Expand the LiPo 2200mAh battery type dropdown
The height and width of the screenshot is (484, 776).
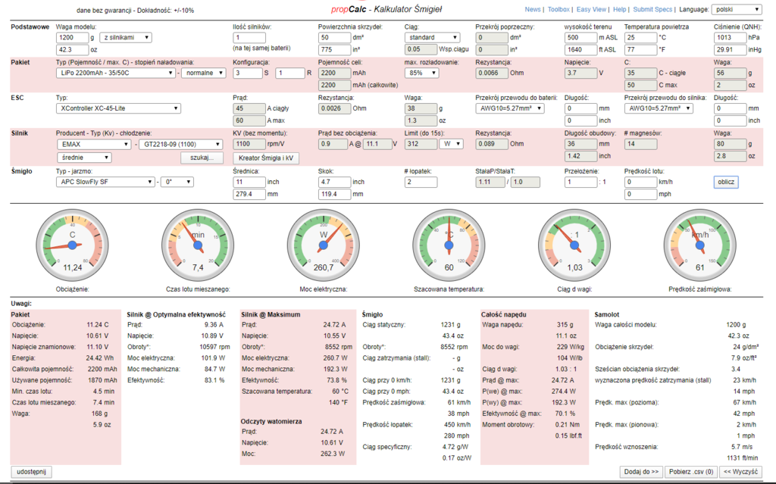click(117, 73)
